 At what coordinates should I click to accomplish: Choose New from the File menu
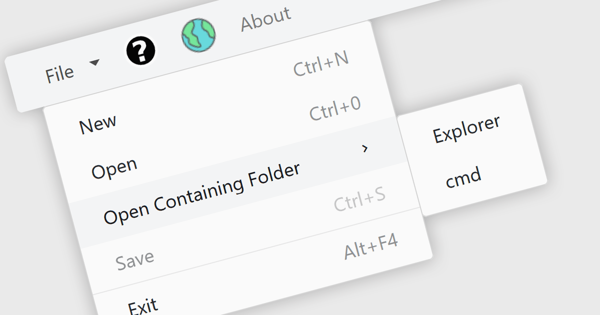click(x=97, y=123)
